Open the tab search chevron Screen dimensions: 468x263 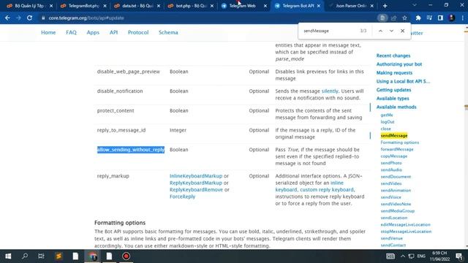(415, 5)
